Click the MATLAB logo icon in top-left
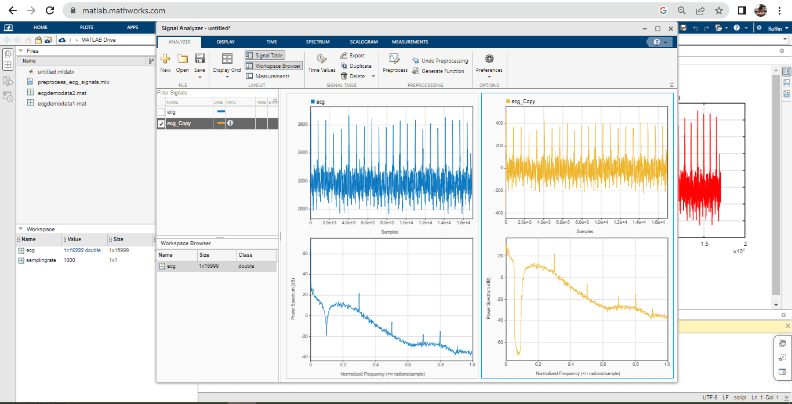The image size is (792, 404). [x=8, y=28]
